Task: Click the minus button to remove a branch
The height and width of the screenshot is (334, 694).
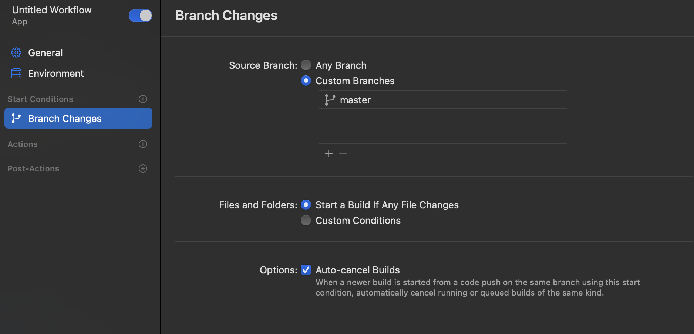Action: coord(343,153)
